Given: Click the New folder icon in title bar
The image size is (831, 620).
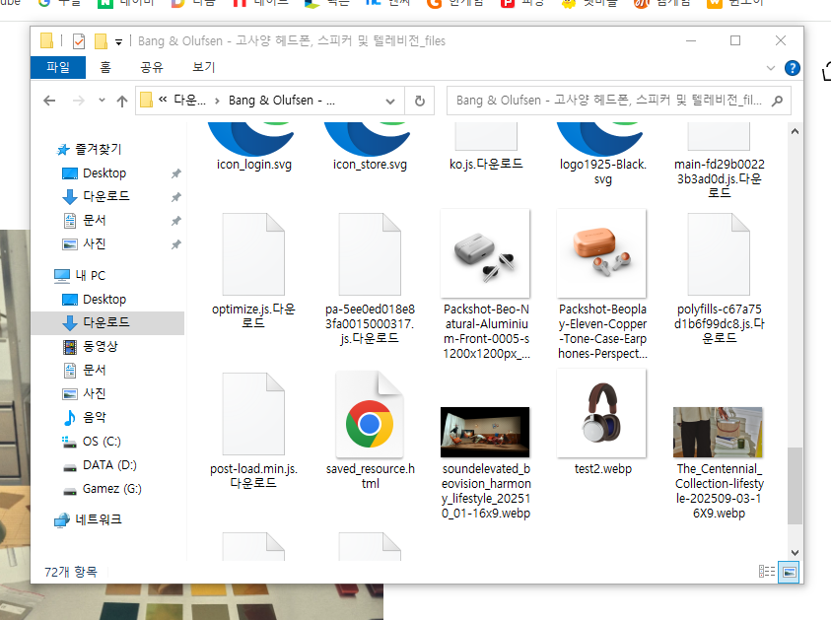Looking at the screenshot, I should [101, 40].
